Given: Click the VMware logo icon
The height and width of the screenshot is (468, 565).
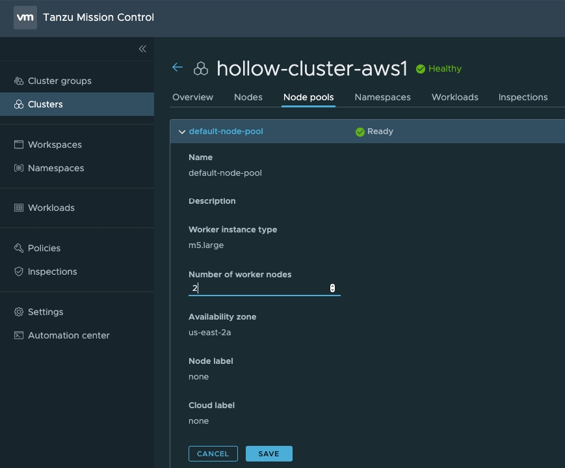Looking at the screenshot, I should pos(25,18).
